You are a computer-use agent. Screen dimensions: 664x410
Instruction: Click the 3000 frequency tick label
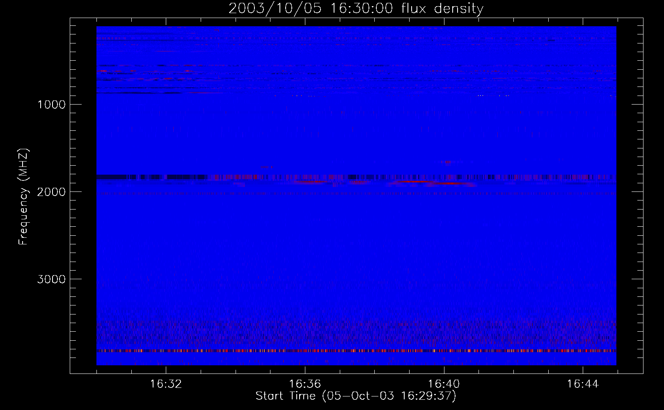click(51, 279)
